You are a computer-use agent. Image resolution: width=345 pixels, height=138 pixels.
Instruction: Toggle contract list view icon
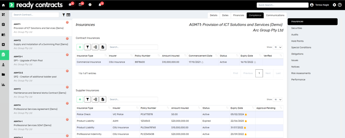pos(68,15)
